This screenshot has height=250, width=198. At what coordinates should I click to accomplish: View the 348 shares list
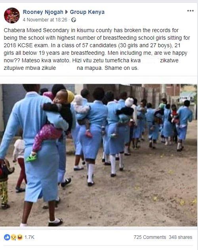(x=181, y=237)
